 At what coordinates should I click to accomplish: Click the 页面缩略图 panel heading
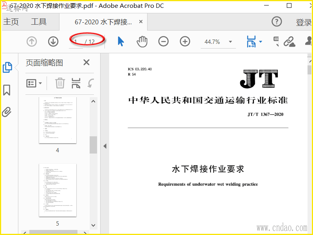click(x=44, y=63)
